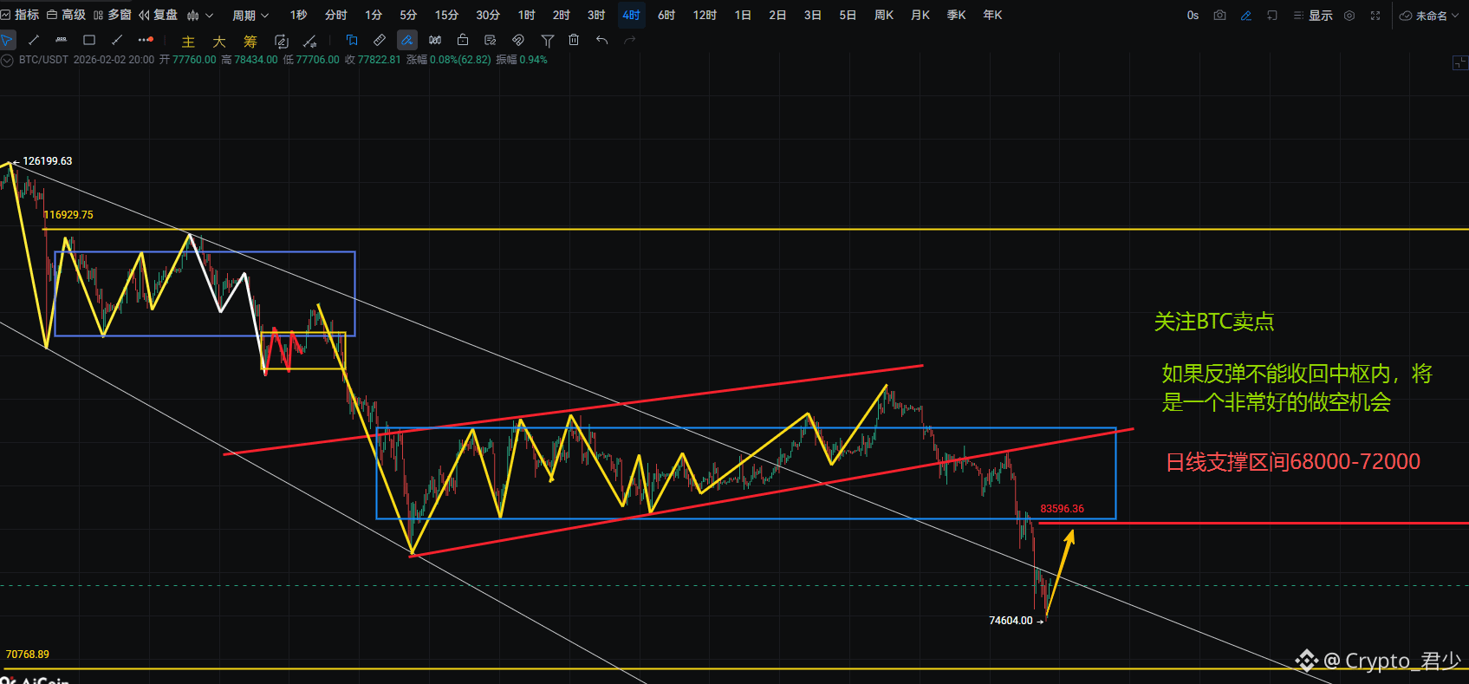The image size is (1469, 684).
Task: Select the rectangle drawing tool
Action: pyautogui.click(x=88, y=40)
